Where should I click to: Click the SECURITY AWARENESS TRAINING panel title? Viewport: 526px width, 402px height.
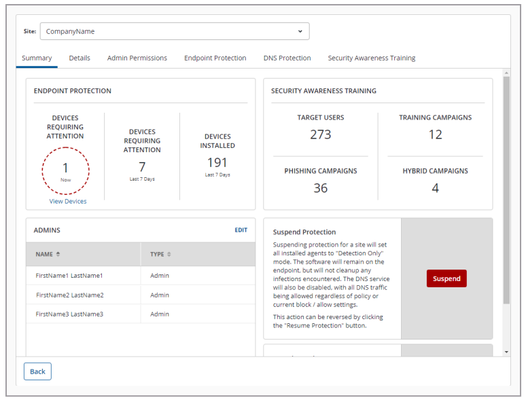point(323,91)
